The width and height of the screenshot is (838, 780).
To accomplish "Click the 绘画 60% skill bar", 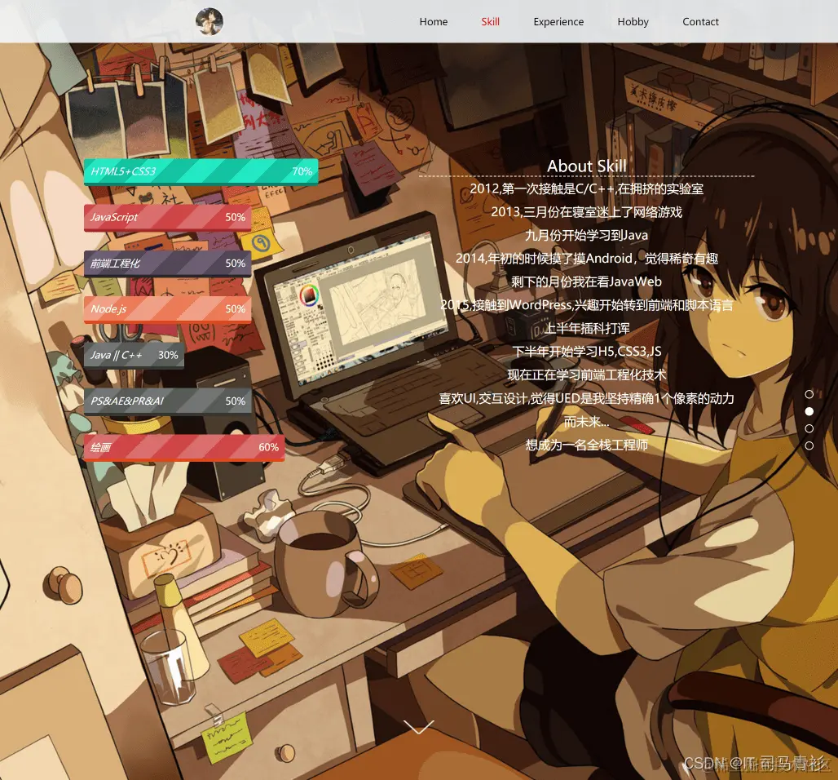I will (184, 448).
